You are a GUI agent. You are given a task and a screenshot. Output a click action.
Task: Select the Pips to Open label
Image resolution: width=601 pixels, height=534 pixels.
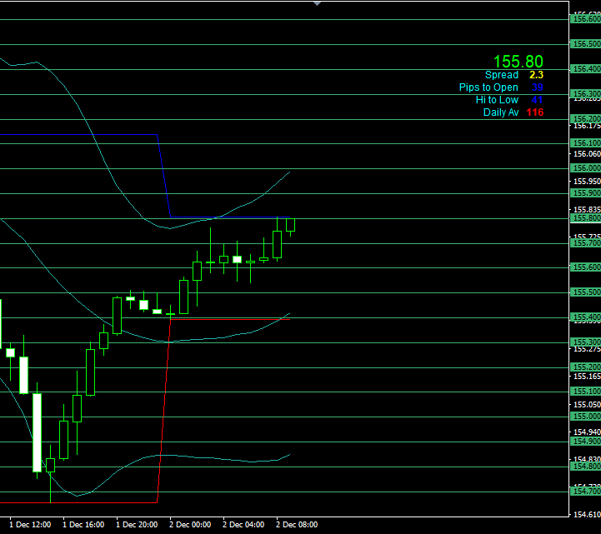point(488,87)
